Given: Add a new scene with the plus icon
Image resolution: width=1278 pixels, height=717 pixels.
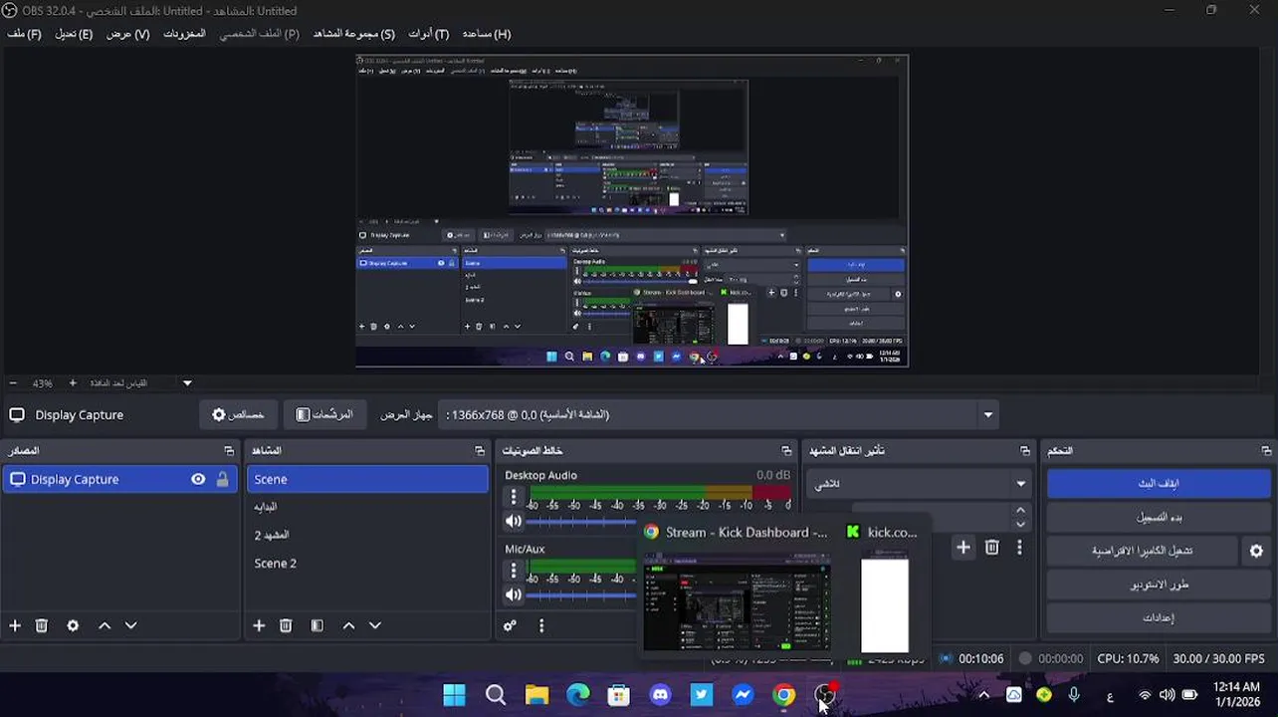Looking at the screenshot, I should tap(259, 625).
